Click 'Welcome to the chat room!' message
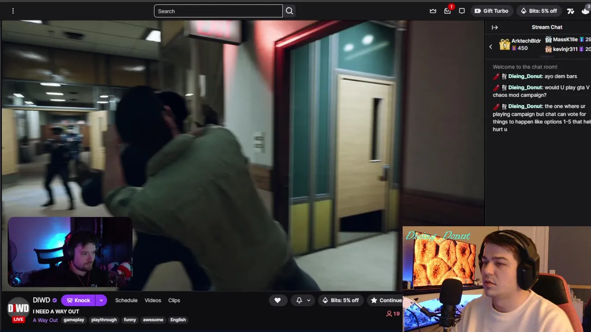This screenshot has width=591, height=332. (x=525, y=67)
